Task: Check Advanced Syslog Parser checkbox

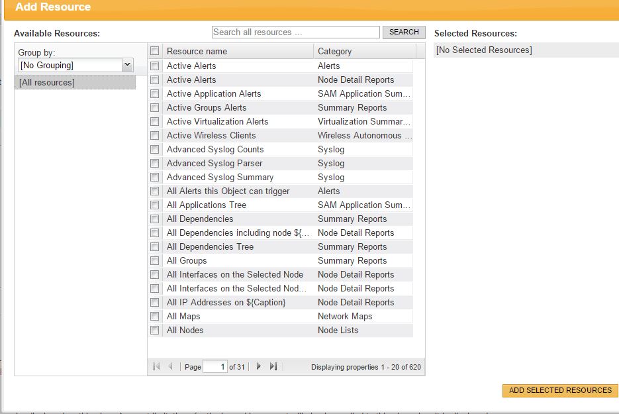Action: 155,163
